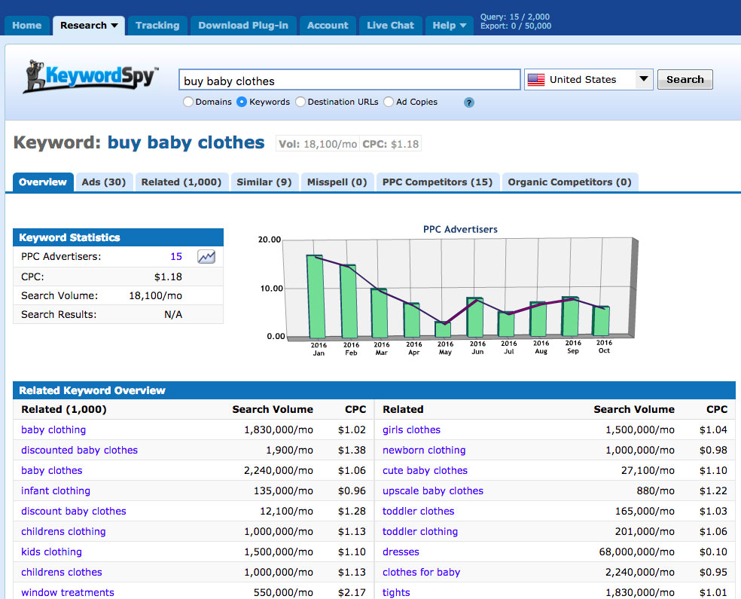Open the Ads (30) tab
Viewport: 741px width, 599px height.
(x=104, y=182)
